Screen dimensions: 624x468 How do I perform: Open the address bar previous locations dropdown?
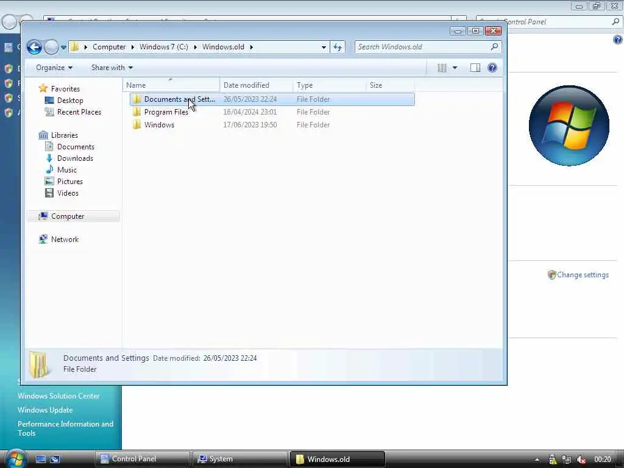coord(324,47)
